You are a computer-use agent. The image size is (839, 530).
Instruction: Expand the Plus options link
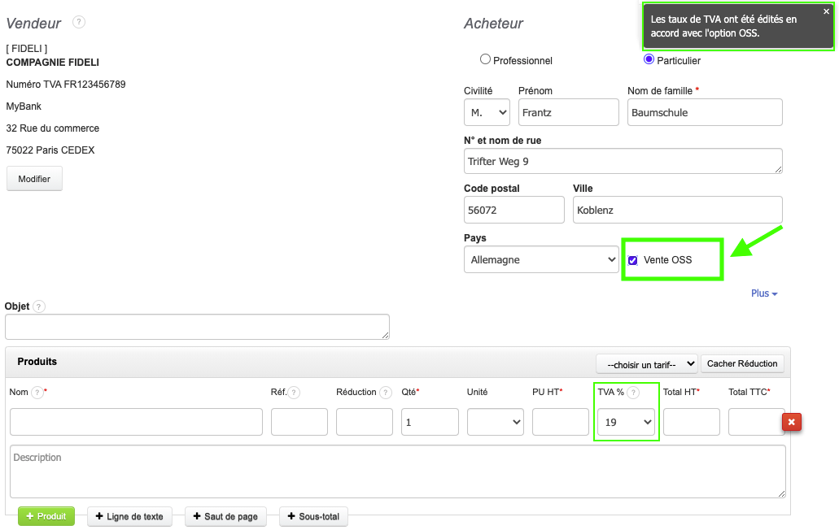click(763, 293)
